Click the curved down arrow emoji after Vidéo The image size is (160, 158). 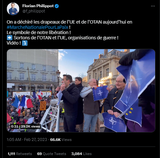point(25,43)
